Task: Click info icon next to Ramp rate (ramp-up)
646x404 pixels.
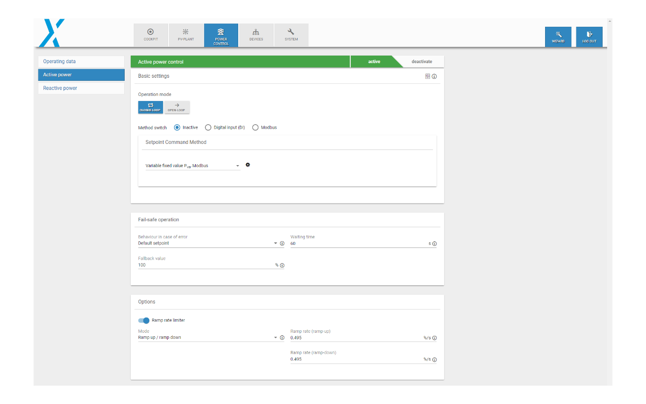Action: coord(434,338)
